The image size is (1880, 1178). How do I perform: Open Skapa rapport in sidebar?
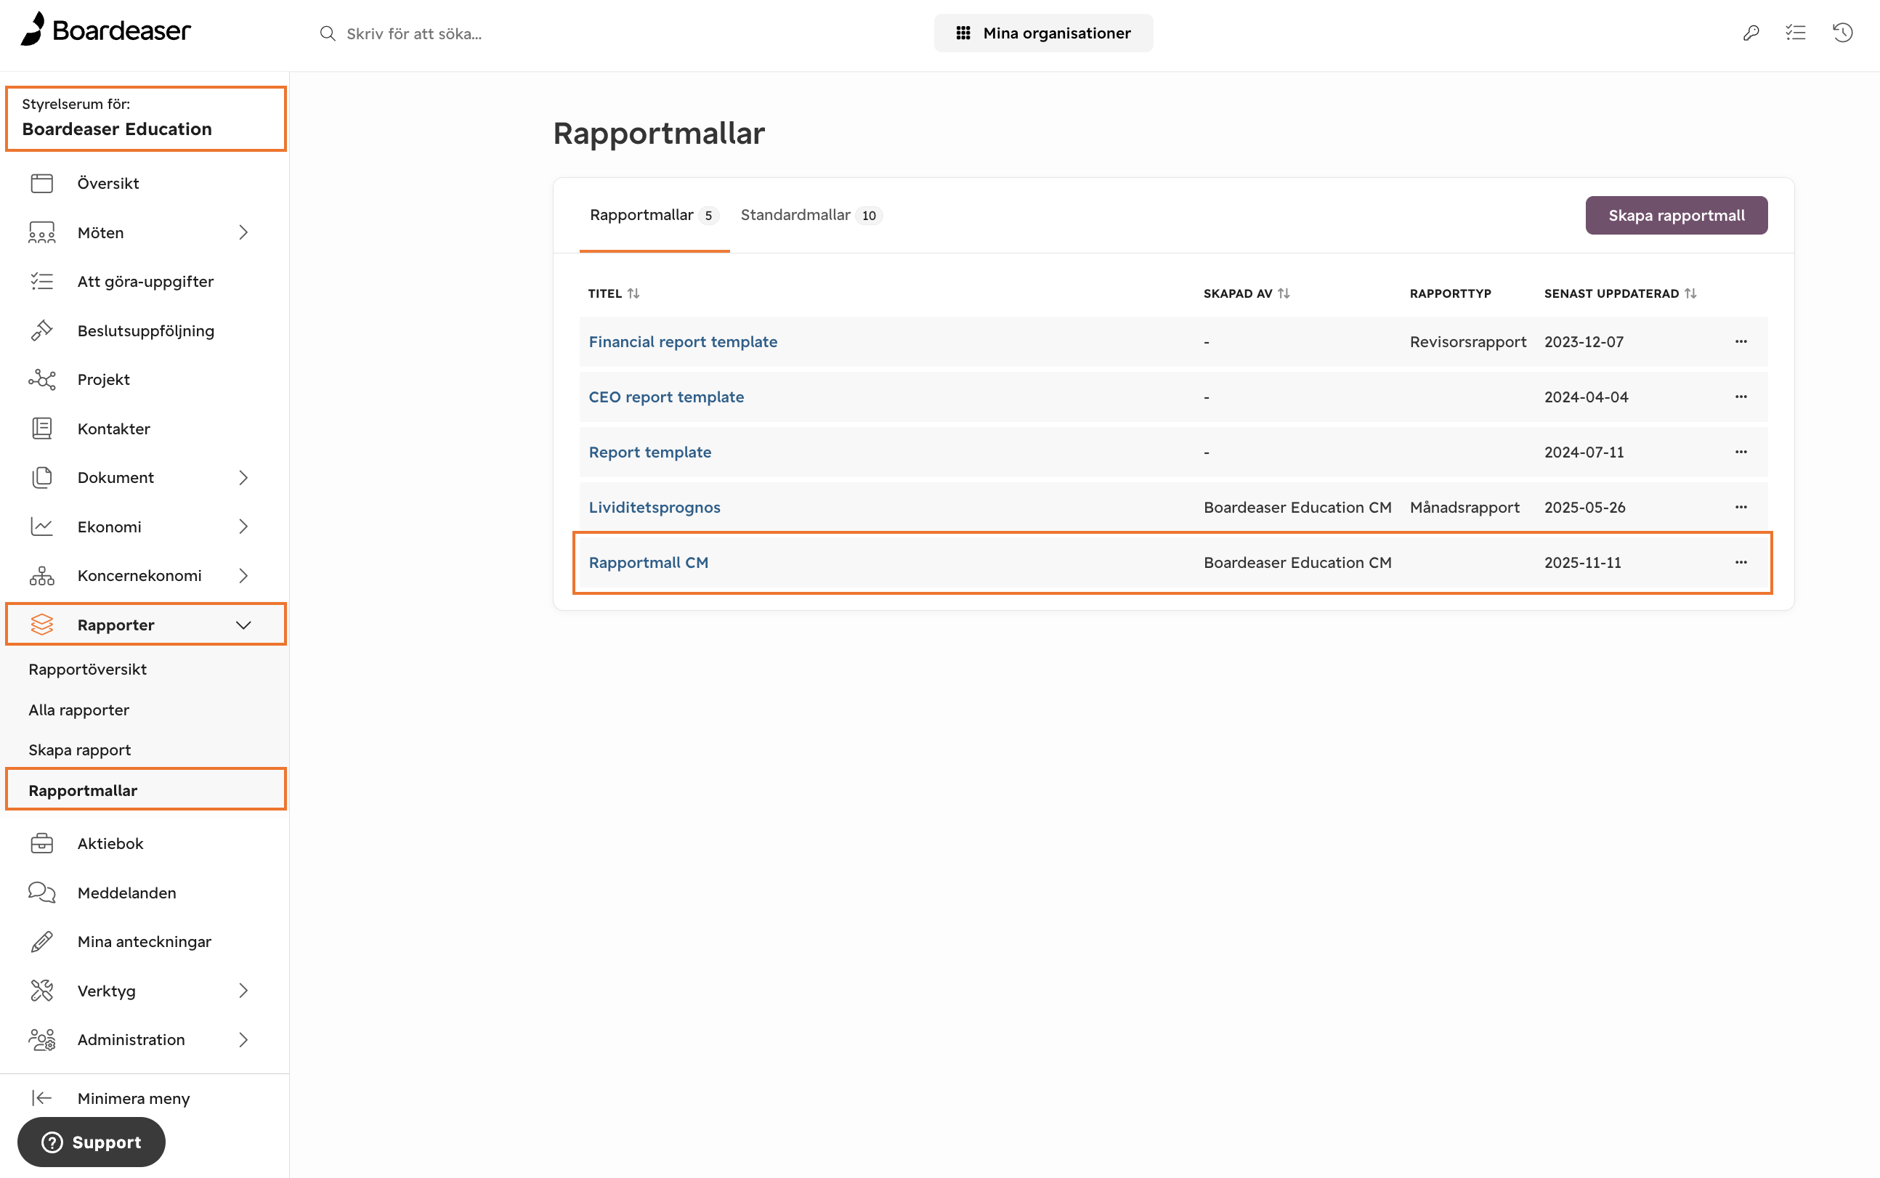click(x=79, y=750)
